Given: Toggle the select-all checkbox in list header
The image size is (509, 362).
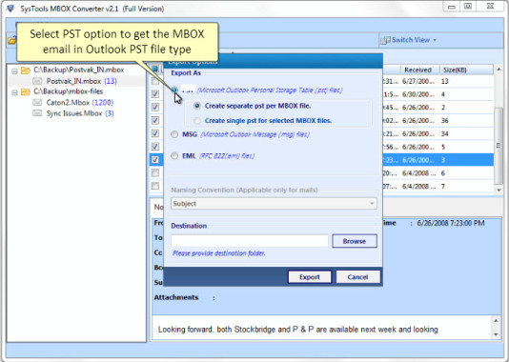Looking at the screenshot, I should 155,69.
